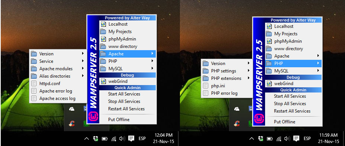Viewport: 345px width, 146px height.
Task: Click webGrind label in 11:59 AM screenshot
Action: pos(284,84)
